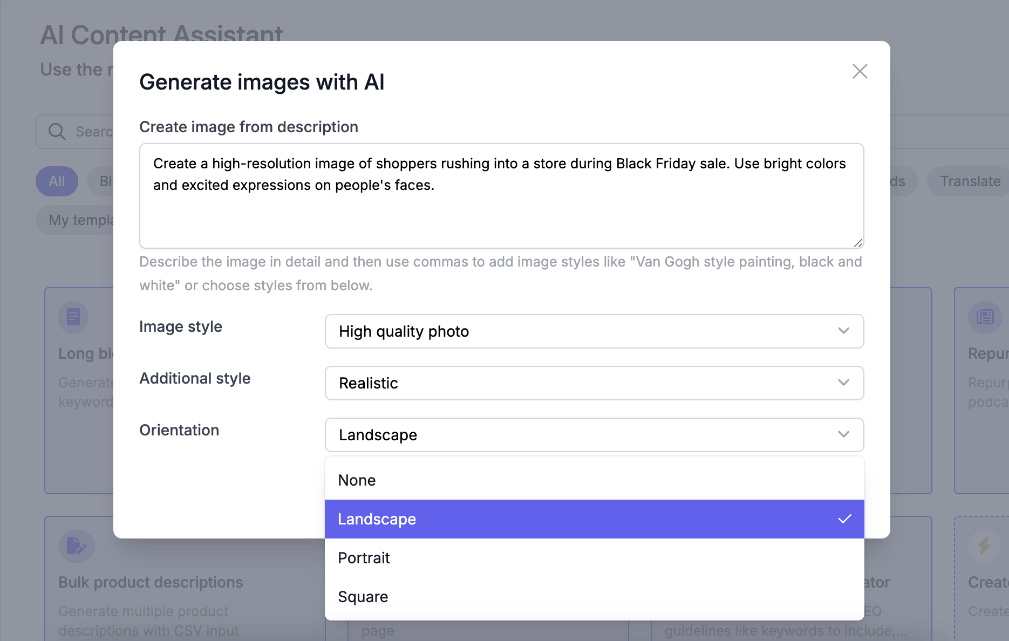Click the Create card lightning bolt icon

[984, 545]
